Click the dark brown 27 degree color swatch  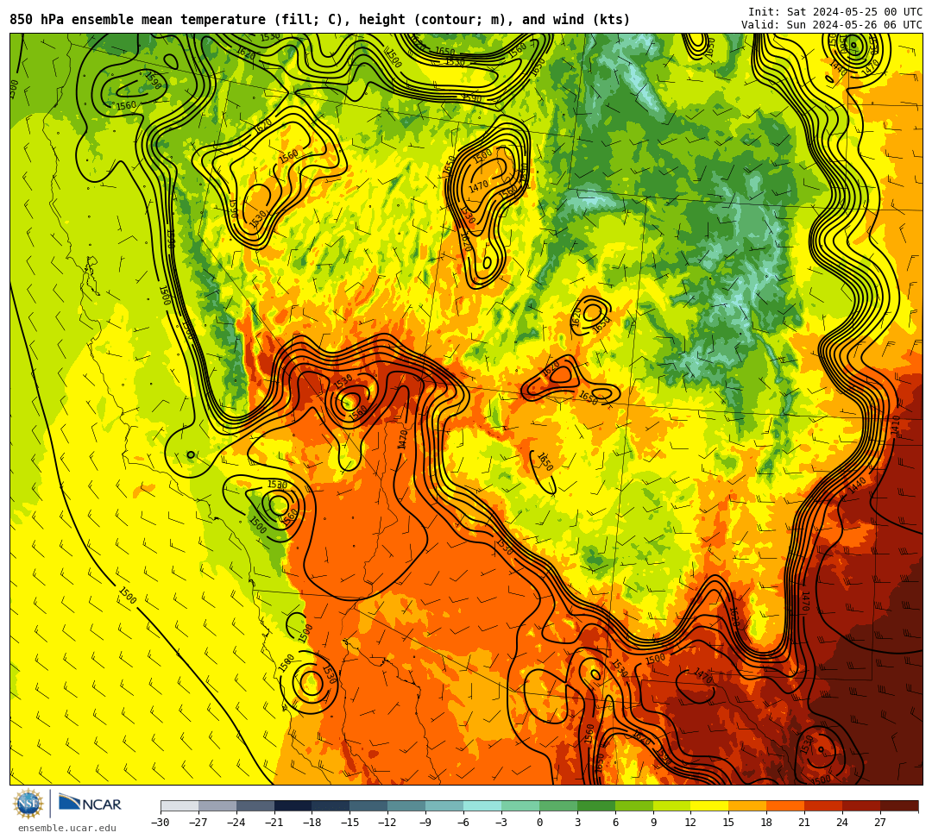tap(899, 805)
